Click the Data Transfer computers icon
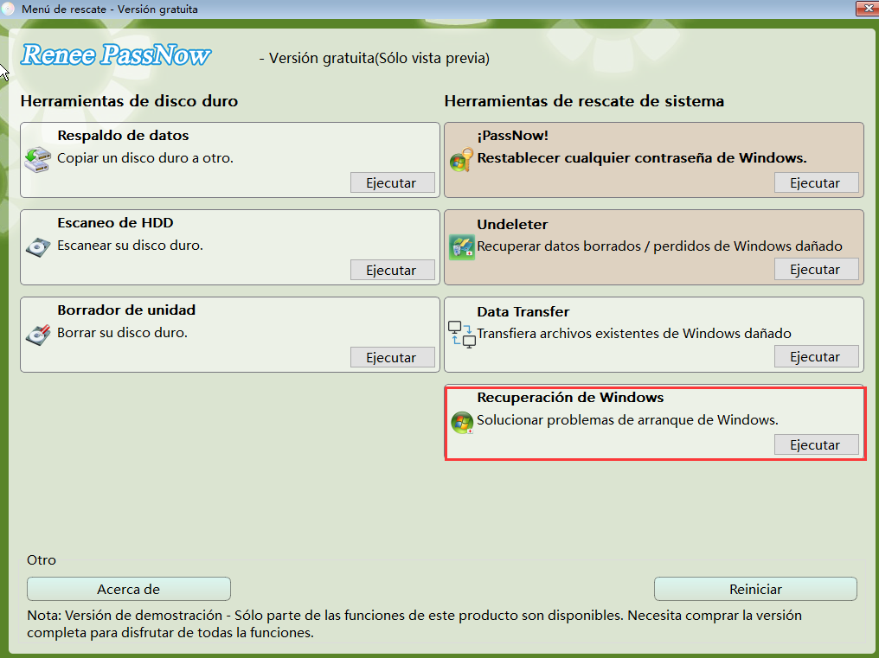The width and height of the screenshot is (879, 658). point(462,335)
